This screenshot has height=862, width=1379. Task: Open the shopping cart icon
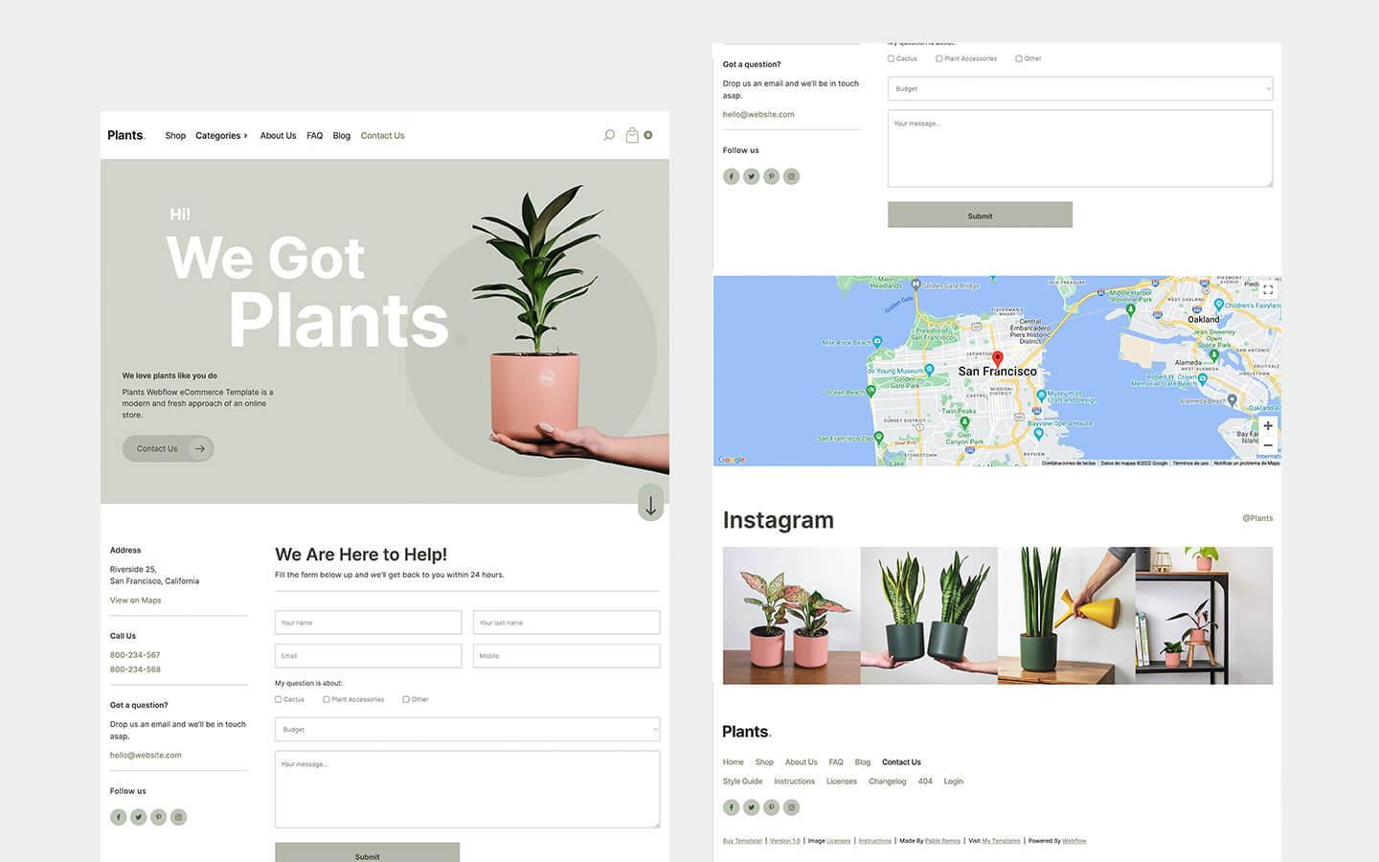pos(632,135)
